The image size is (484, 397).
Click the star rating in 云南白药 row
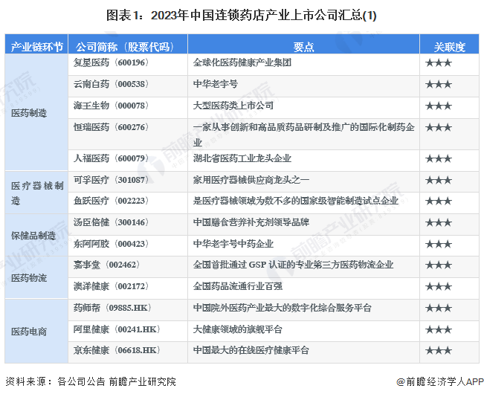439,85
